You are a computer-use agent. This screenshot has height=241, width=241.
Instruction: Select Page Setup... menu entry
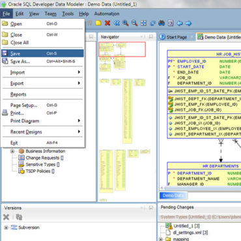[x=42, y=105]
